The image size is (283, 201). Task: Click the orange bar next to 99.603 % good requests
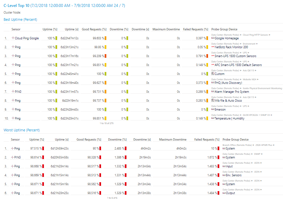point(106,38)
